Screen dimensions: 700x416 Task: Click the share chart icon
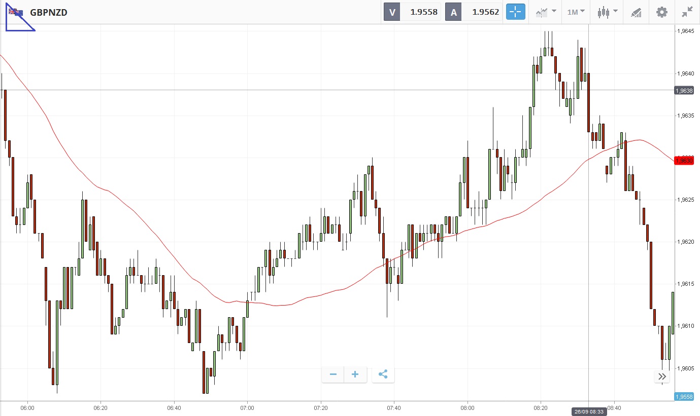point(383,374)
